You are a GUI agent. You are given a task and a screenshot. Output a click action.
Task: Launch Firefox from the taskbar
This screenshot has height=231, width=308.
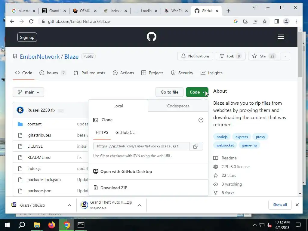click(x=52, y=225)
